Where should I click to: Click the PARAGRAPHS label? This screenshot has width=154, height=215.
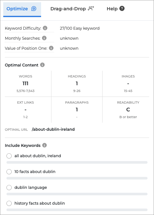[77, 102]
